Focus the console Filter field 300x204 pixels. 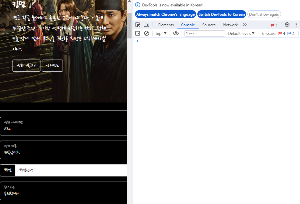pos(204,34)
